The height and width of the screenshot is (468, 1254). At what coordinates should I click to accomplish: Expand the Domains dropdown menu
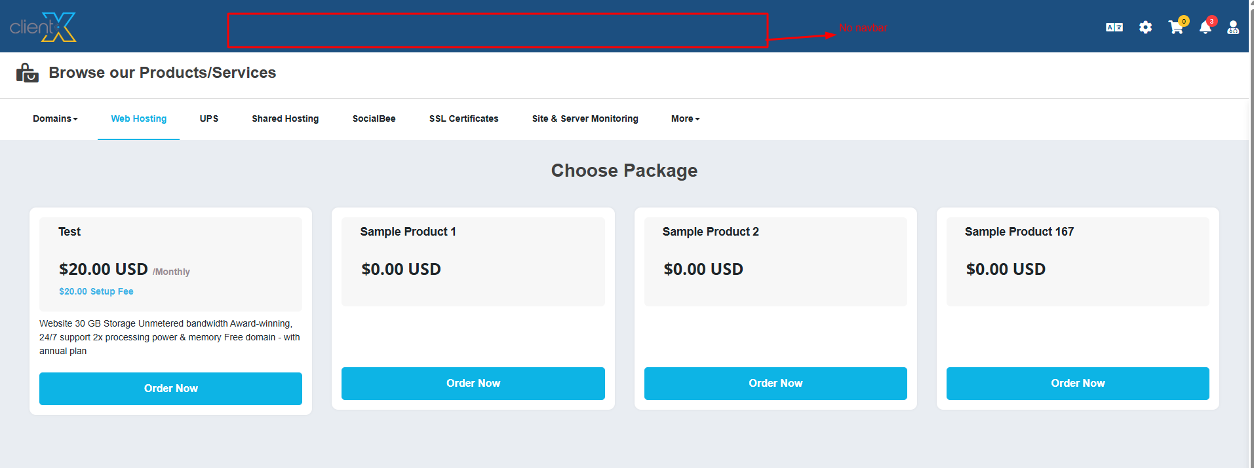point(55,118)
